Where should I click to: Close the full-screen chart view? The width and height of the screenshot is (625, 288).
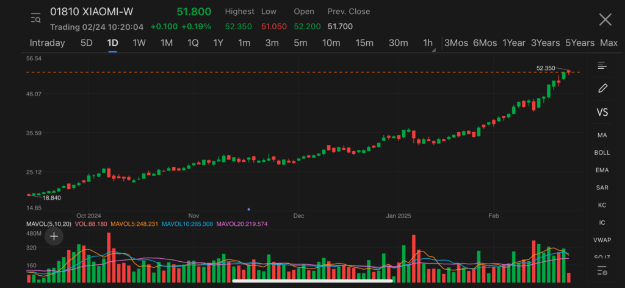[605, 19]
